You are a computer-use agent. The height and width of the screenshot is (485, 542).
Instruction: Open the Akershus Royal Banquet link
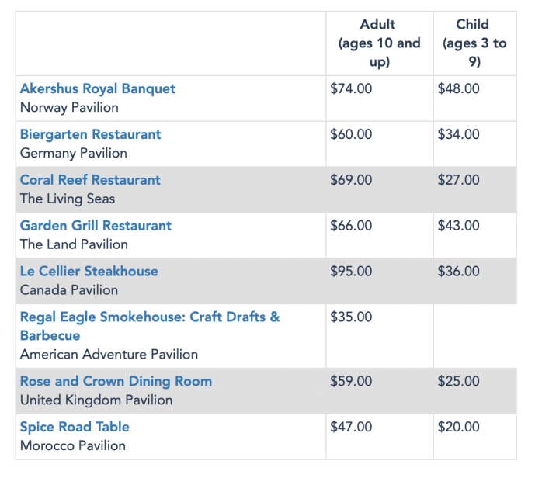coord(98,88)
